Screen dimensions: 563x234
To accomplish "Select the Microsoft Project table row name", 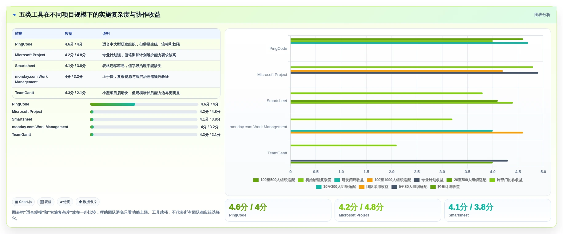I will (x=30, y=55).
